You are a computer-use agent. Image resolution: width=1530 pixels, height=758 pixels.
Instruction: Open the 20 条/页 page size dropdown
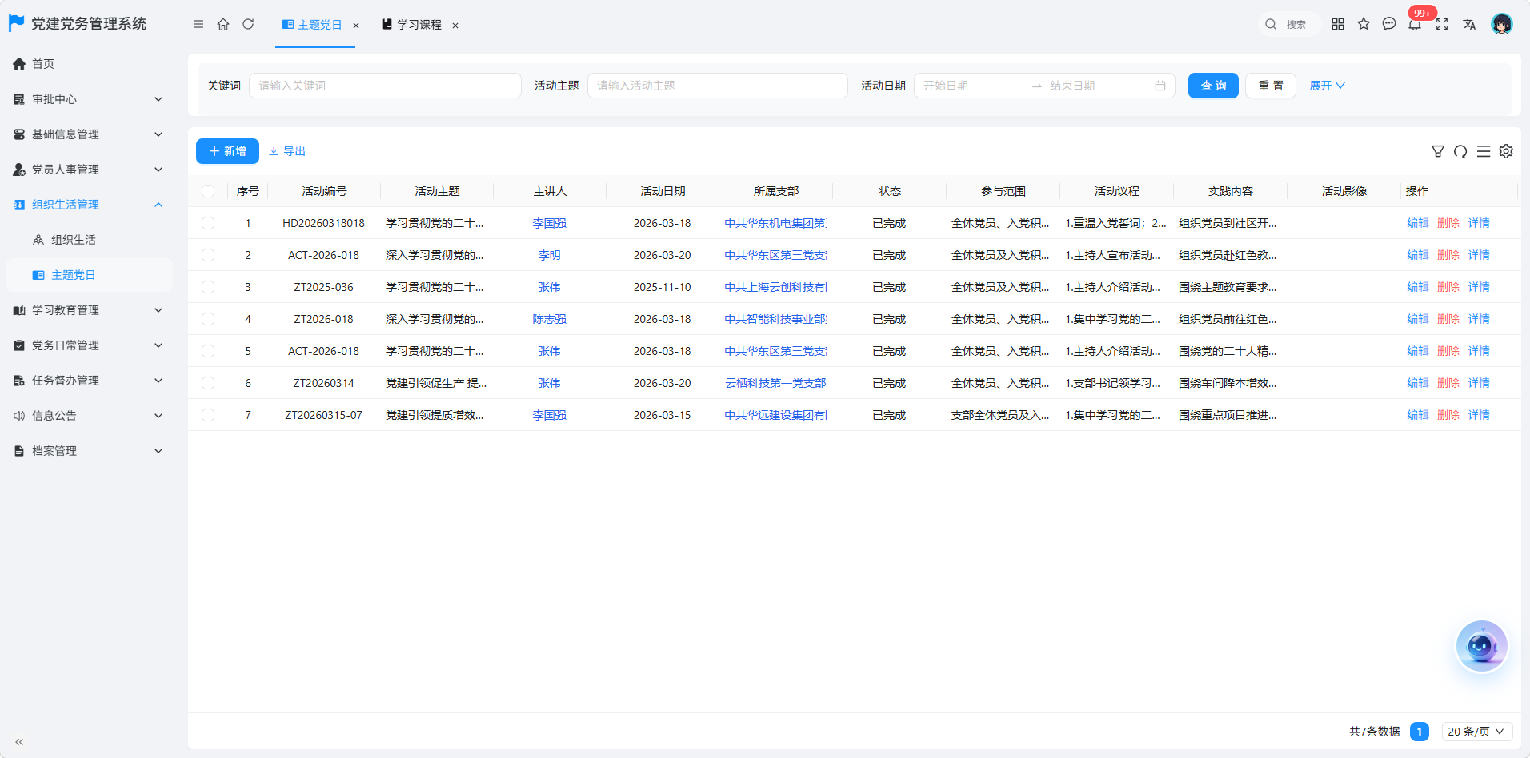[x=1476, y=732]
